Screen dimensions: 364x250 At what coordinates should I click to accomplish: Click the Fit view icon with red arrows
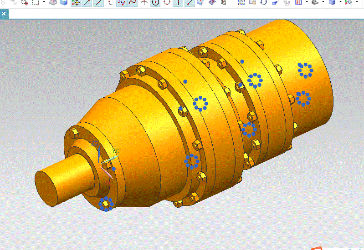point(298,3)
